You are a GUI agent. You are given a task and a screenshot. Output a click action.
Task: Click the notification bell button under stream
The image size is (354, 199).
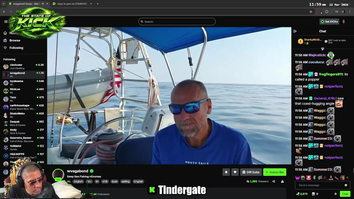pos(226,172)
